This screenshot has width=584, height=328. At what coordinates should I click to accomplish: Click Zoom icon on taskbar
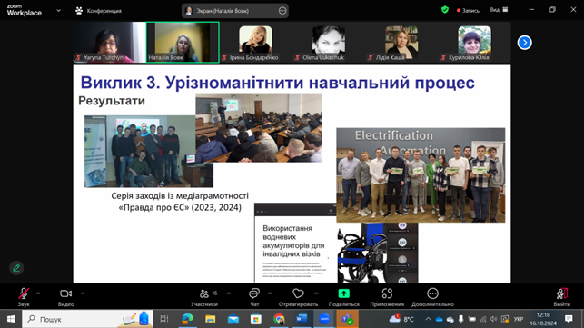[x=324, y=319]
